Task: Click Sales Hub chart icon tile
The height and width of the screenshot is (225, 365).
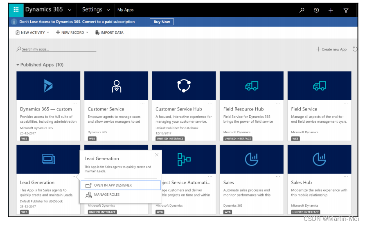Action: click(319, 159)
